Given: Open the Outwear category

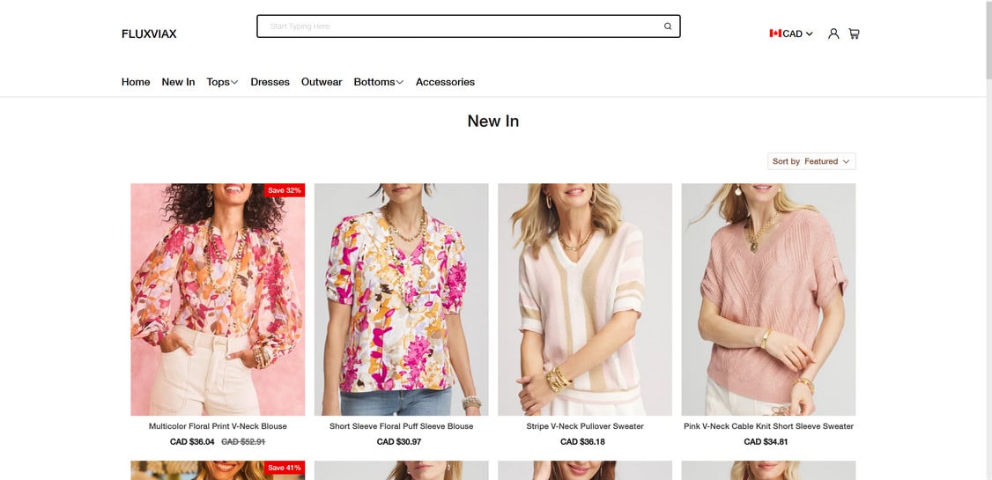Looking at the screenshot, I should [x=322, y=82].
